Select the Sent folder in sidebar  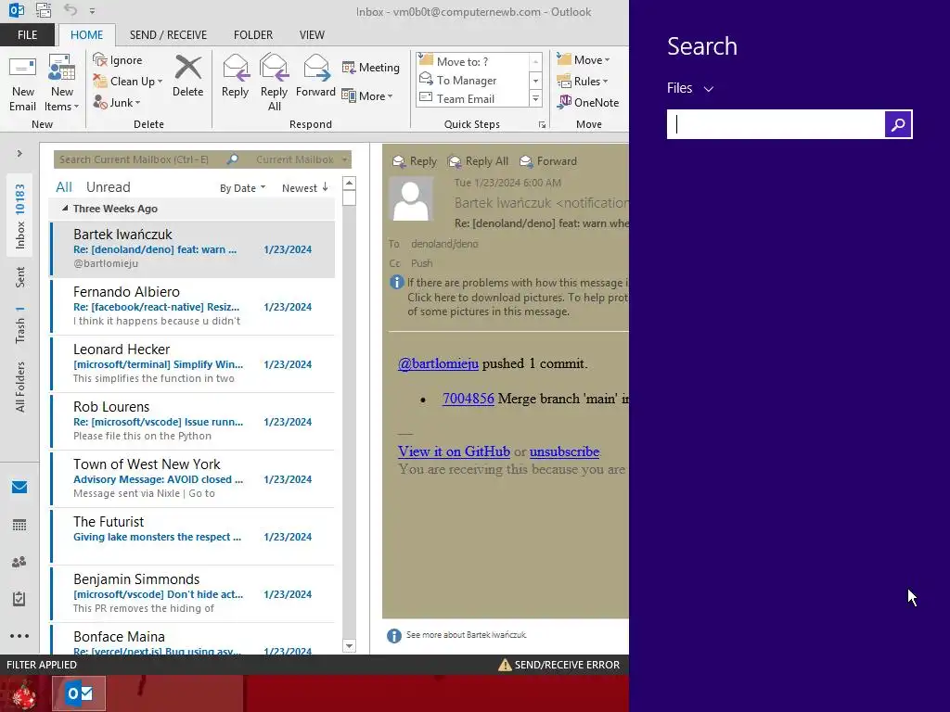pyautogui.click(x=20, y=277)
